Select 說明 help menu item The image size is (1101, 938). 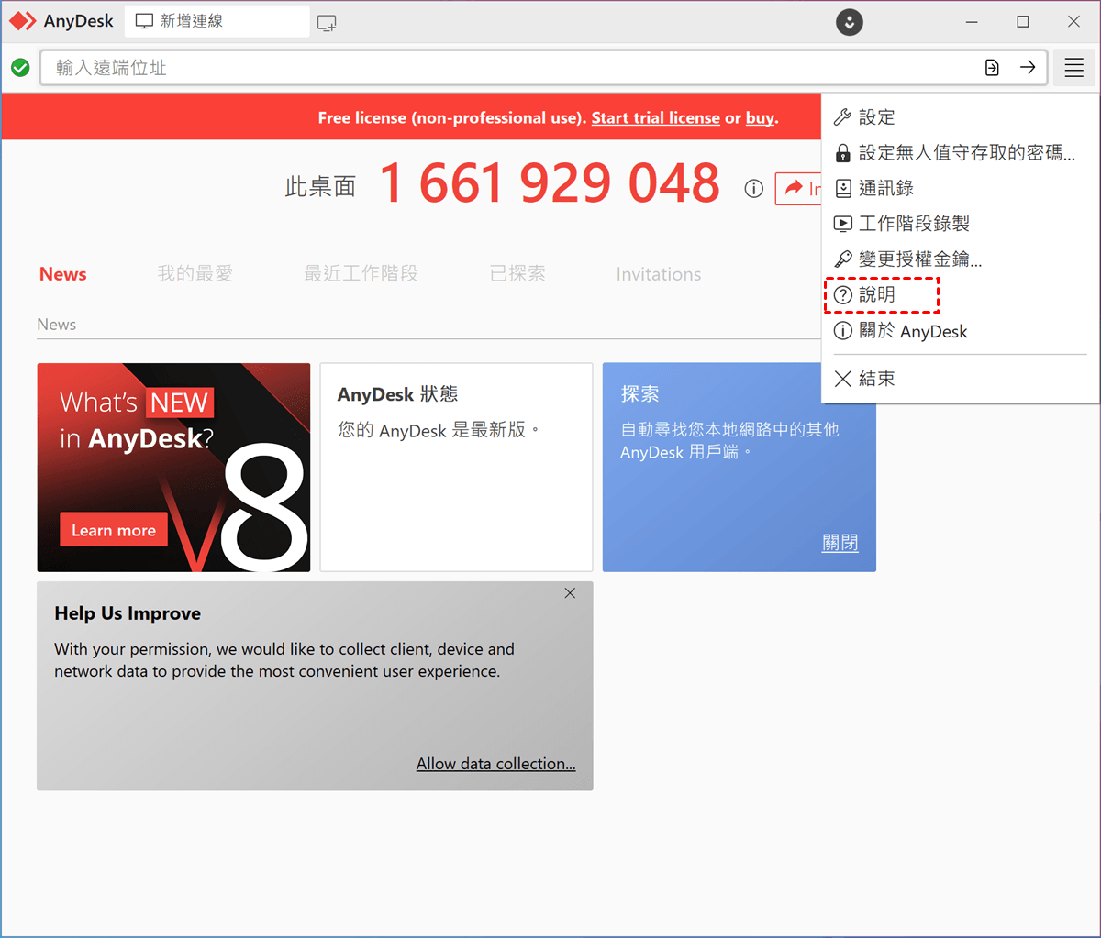(x=876, y=295)
